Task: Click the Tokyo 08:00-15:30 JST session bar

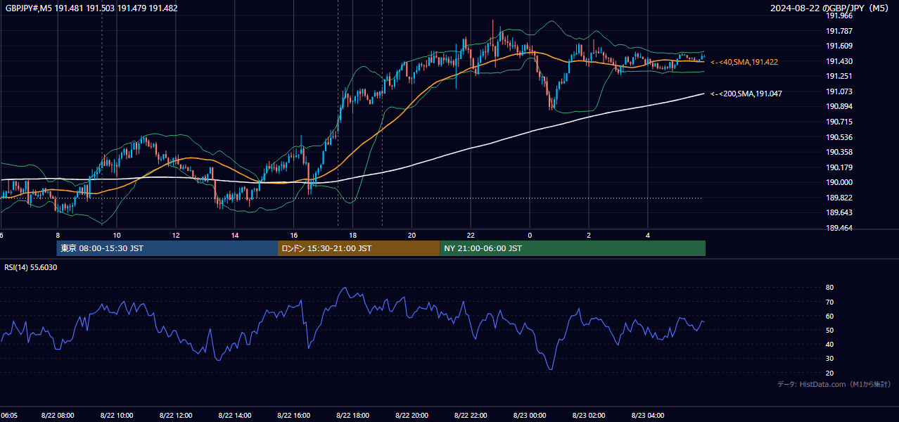Action: 167,248
